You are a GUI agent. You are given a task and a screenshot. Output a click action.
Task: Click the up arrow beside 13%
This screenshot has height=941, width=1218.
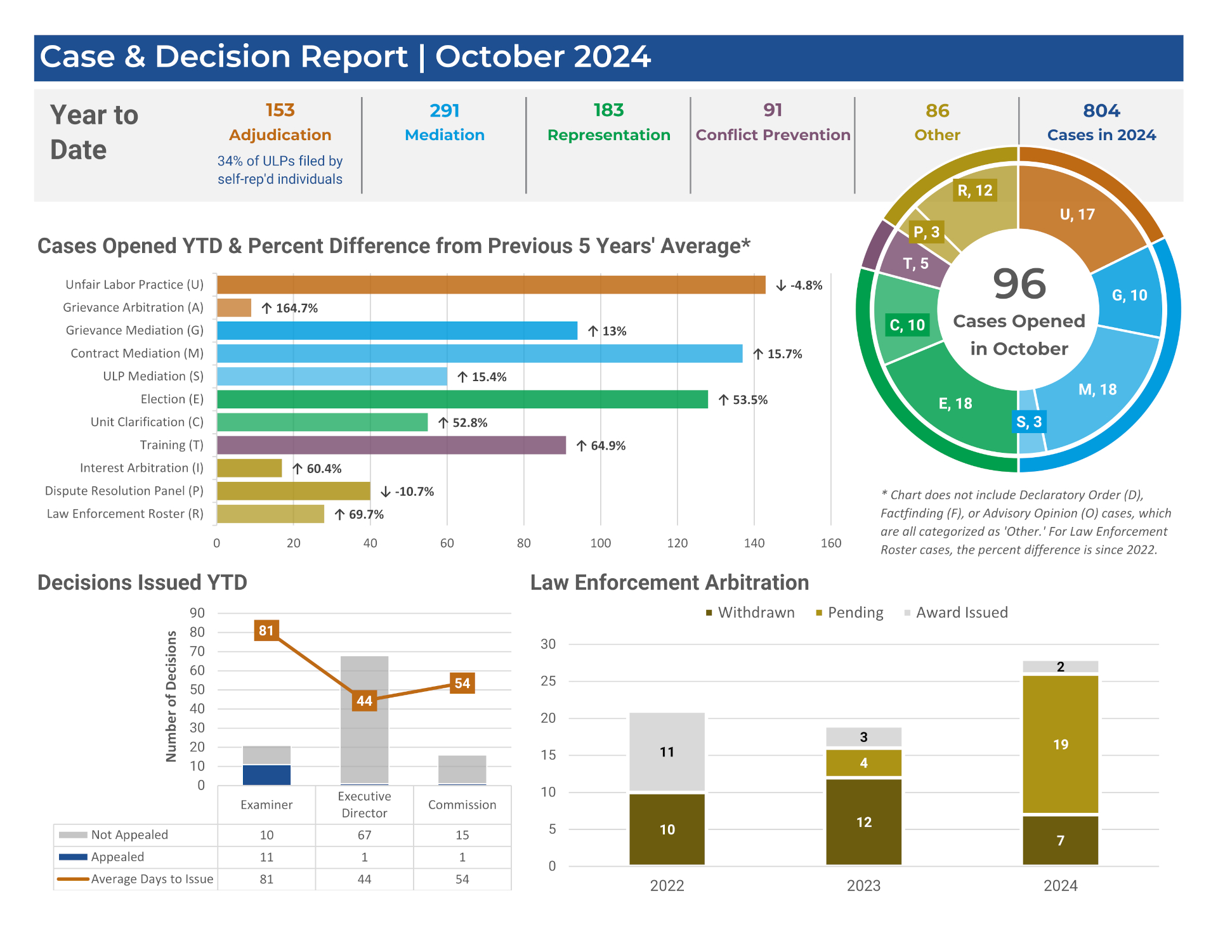pos(593,331)
